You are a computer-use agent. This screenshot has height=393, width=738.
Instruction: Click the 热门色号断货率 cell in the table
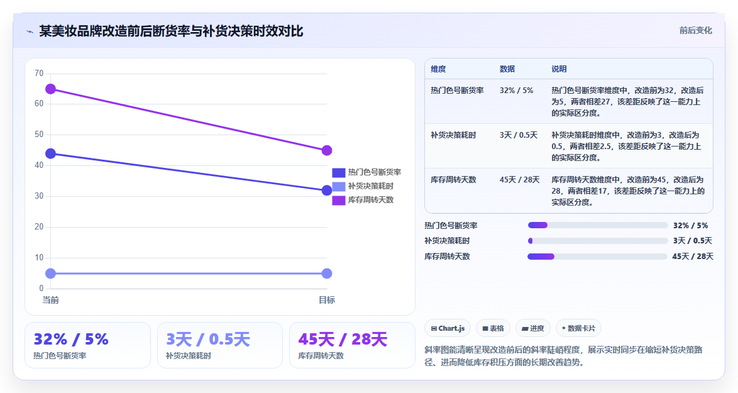[457, 91]
